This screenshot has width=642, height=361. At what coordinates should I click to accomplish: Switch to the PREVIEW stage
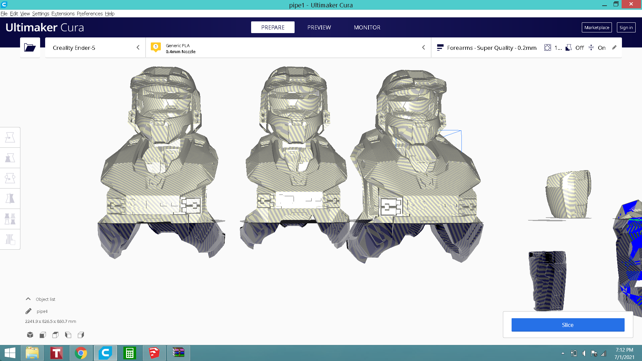(x=319, y=27)
